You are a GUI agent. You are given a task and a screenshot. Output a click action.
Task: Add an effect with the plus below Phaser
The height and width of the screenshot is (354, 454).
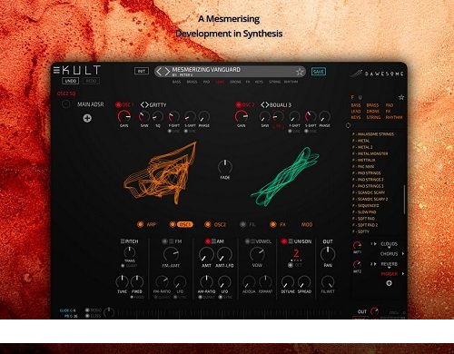(x=389, y=283)
